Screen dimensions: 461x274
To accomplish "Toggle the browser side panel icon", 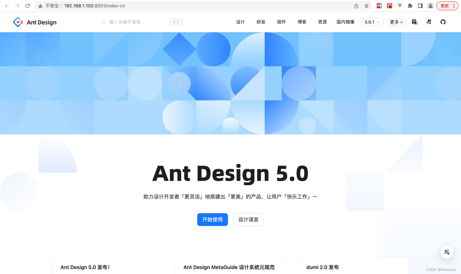I will pyautogui.click(x=420, y=6).
